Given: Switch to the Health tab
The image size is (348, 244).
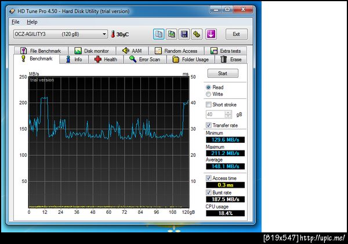Looking at the screenshot, I should pos(106,59).
